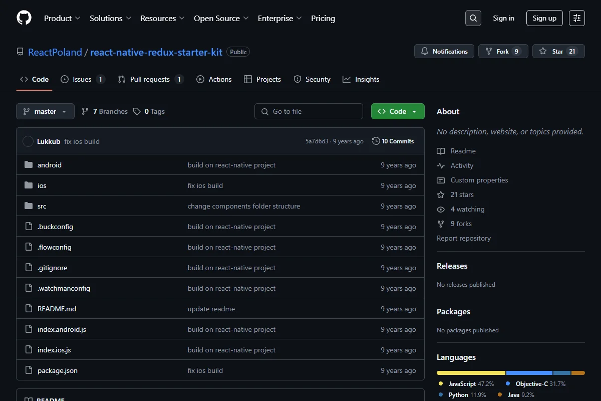Open the search magnifier icon in header
This screenshot has height=401, width=601.
click(473, 18)
